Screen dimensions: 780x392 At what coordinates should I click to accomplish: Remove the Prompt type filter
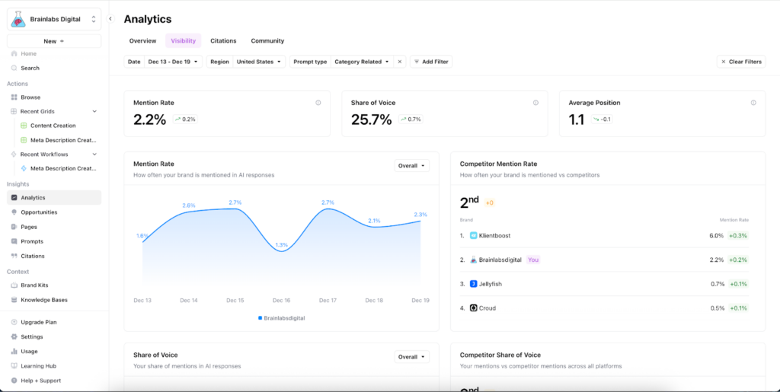click(400, 62)
